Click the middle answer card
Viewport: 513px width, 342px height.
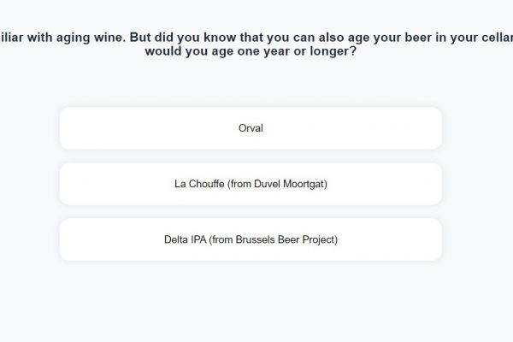click(x=251, y=184)
